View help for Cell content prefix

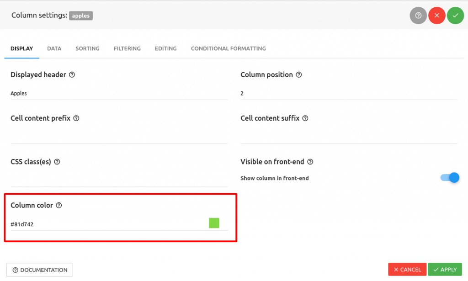pyautogui.click(x=75, y=118)
